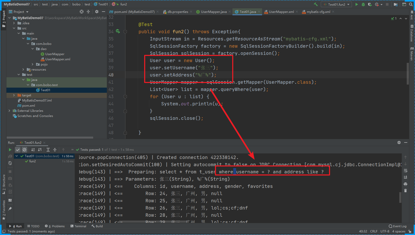The image size is (415, 235).
Task: Collapse the Test01 node in test results
Action: click(x=17, y=156)
